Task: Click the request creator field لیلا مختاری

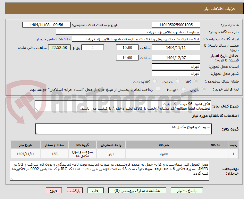Action: click(x=136, y=39)
